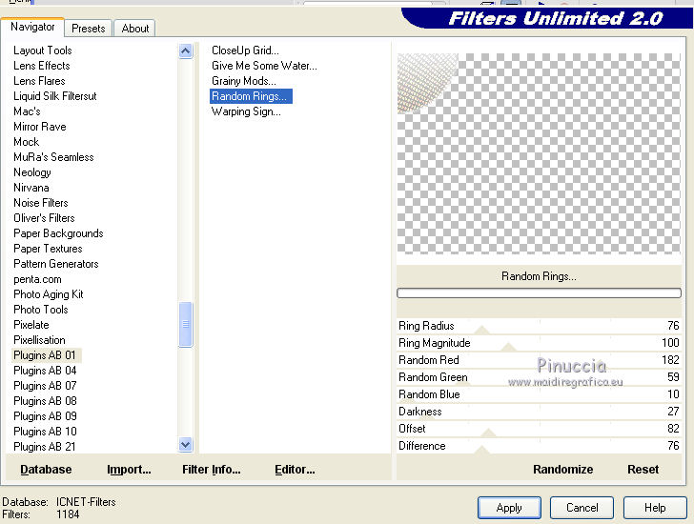
Task: Select Pixellisation category
Action: 39,340
